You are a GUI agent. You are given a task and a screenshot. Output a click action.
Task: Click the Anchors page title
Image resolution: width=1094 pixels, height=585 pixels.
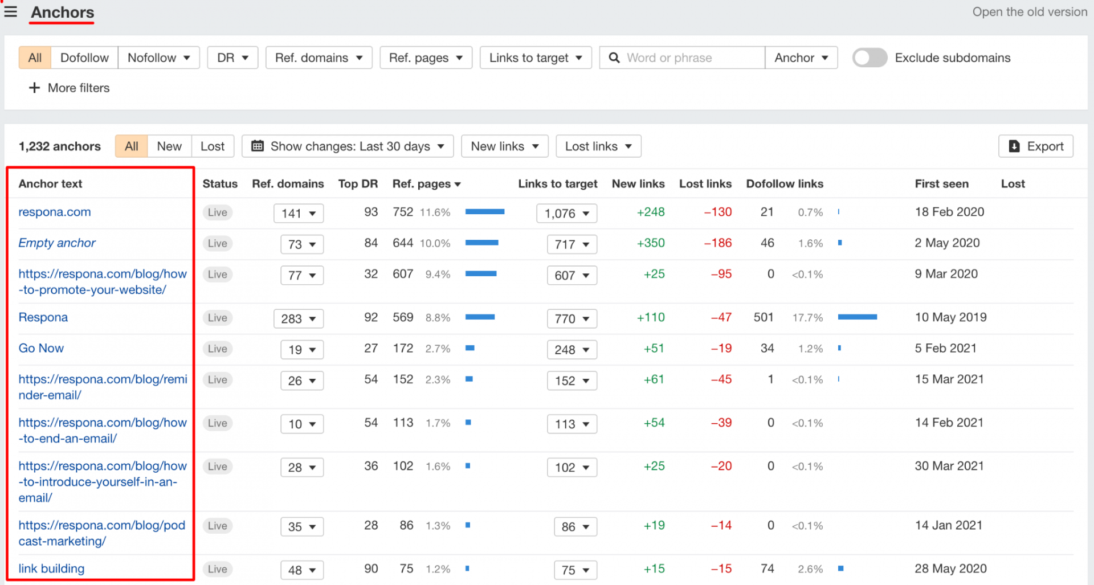coord(63,12)
